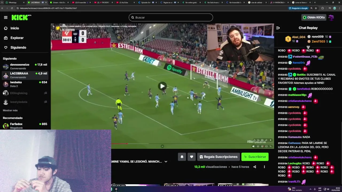This screenshot has height=192, width=342.
Task: Switch ESP LAA keyboard language
Action: pos(320,189)
